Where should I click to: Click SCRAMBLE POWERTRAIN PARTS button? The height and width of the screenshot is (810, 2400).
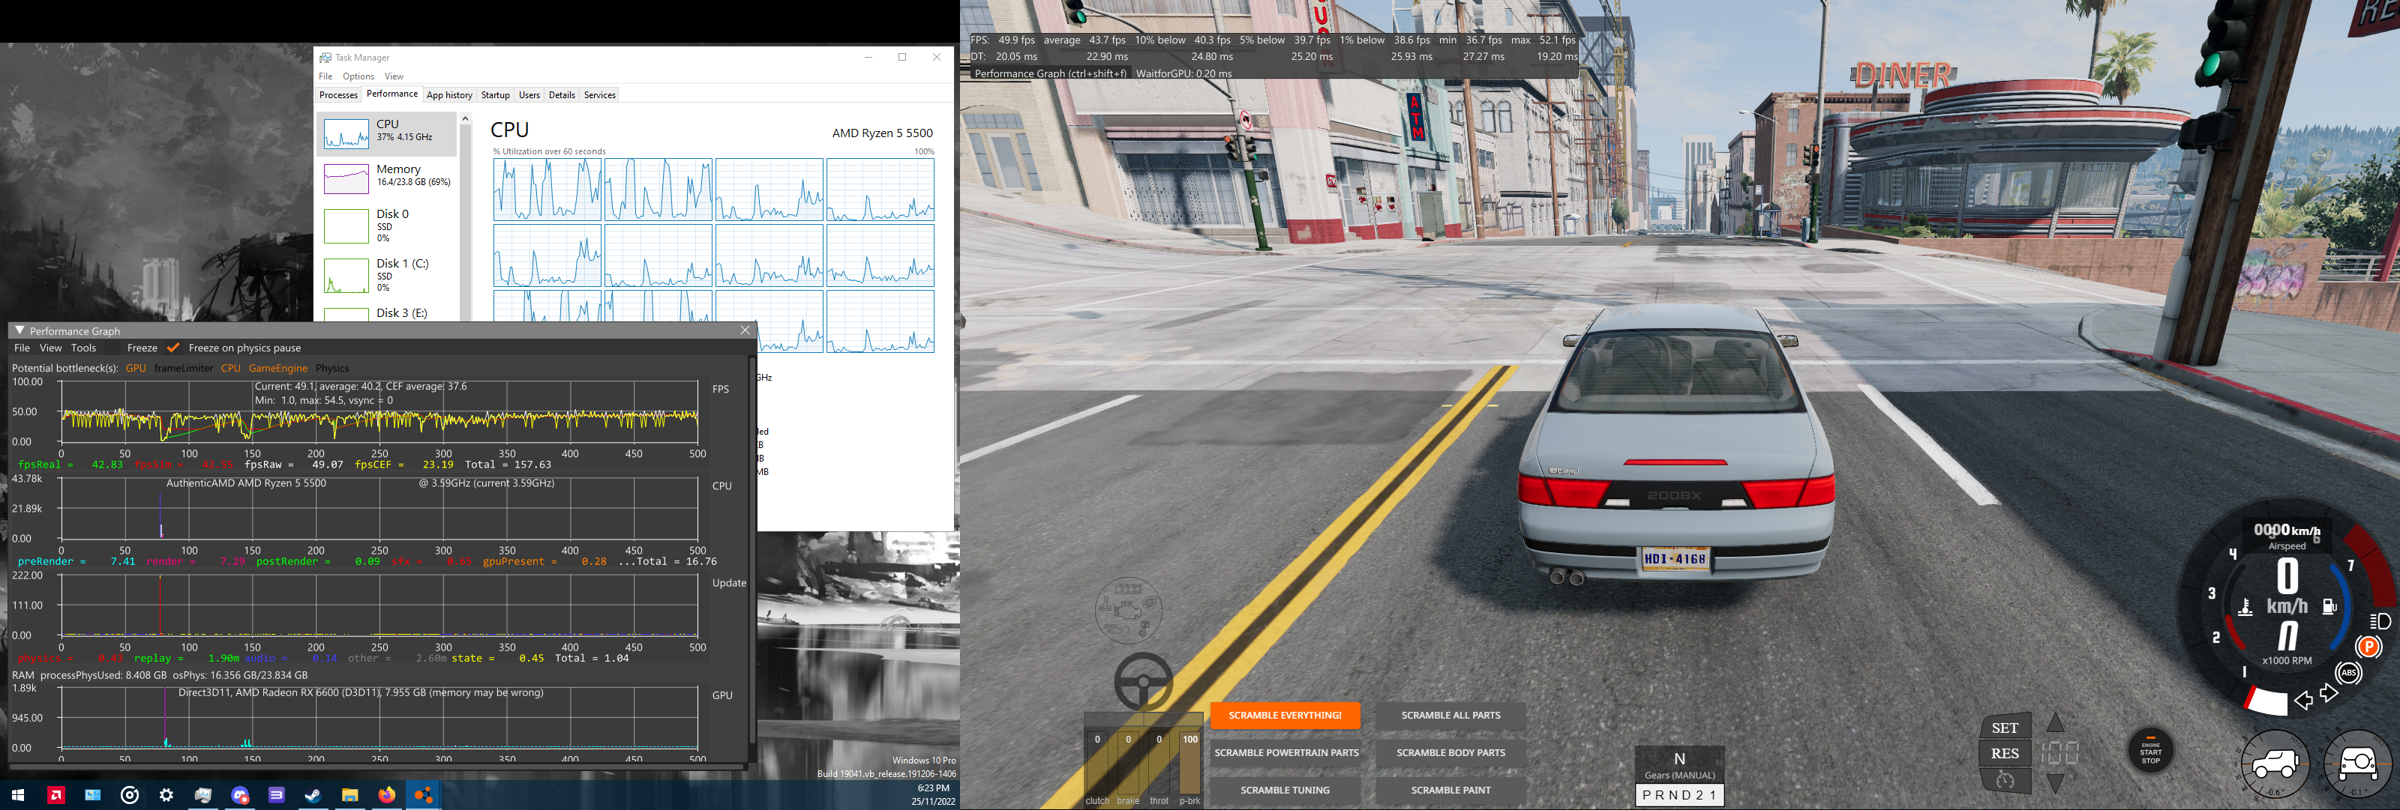tap(1285, 752)
